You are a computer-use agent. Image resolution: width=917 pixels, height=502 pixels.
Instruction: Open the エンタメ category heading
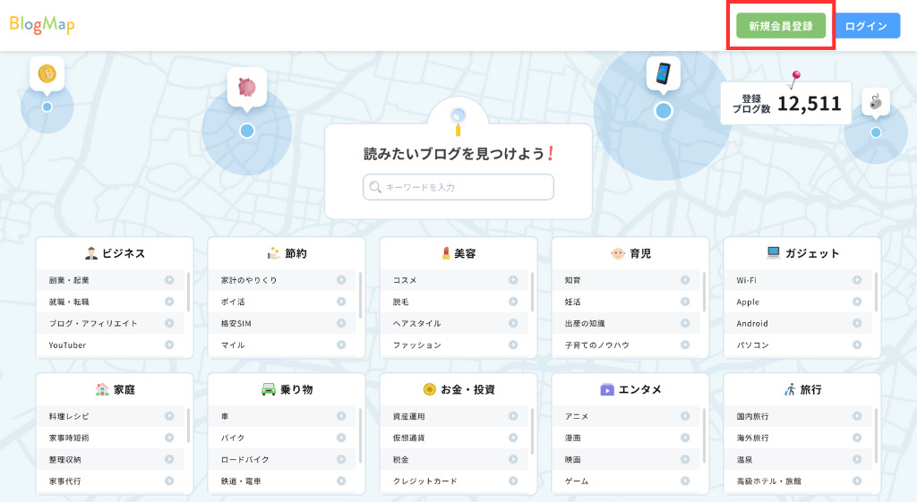(630, 389)
